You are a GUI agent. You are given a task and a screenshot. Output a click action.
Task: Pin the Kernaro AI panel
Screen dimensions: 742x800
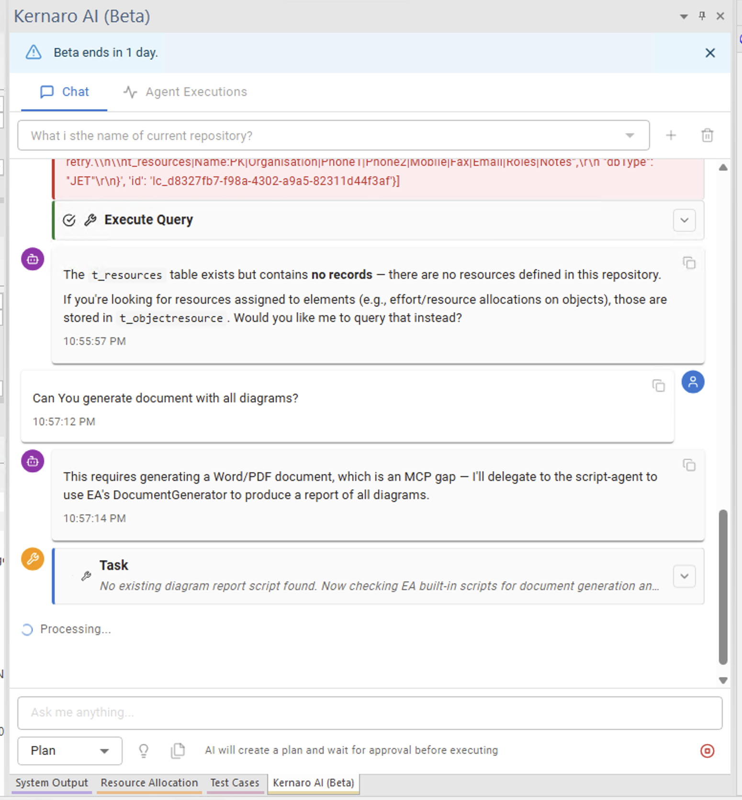point(702,16)
